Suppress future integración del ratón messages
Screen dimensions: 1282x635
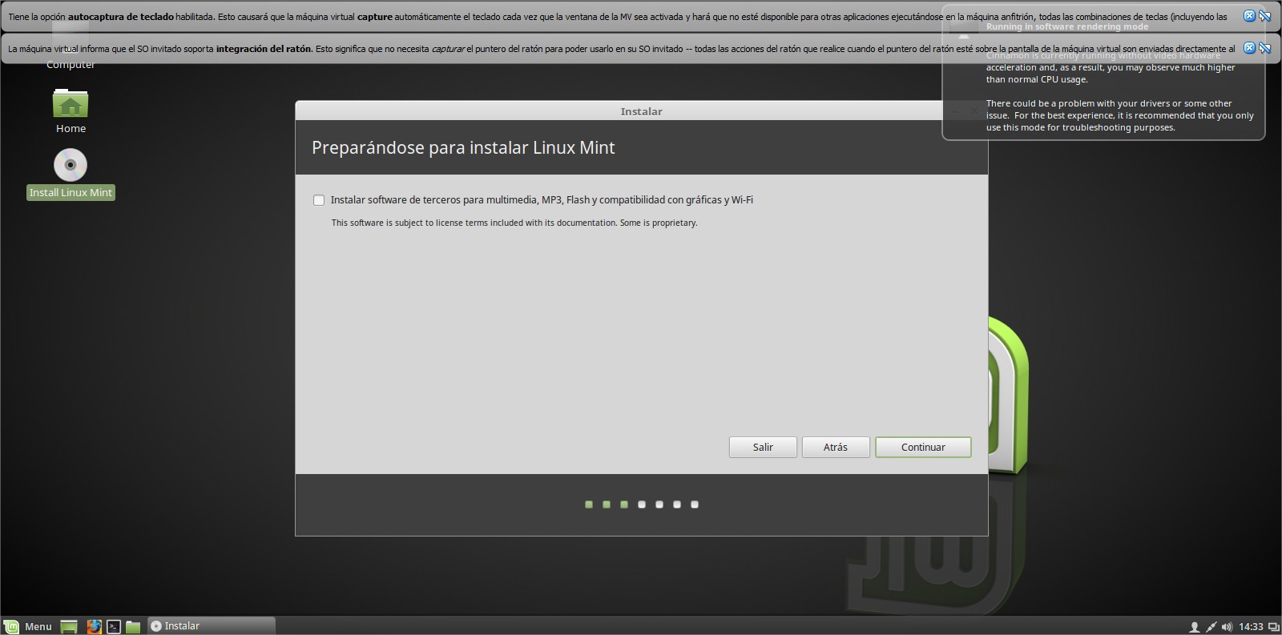coord(1265,48)
